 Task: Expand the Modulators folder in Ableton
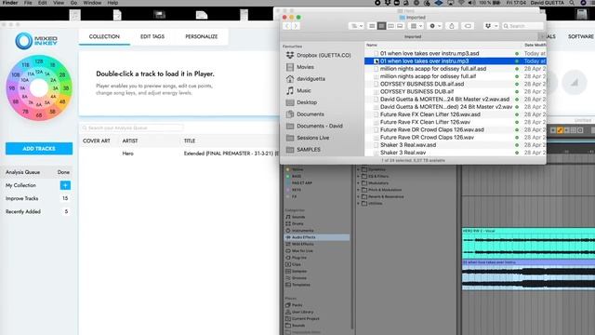(358, 183)
